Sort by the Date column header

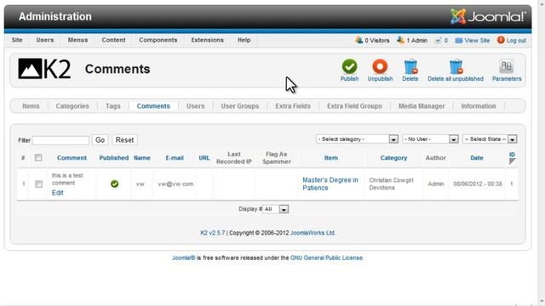pos(477,158)
